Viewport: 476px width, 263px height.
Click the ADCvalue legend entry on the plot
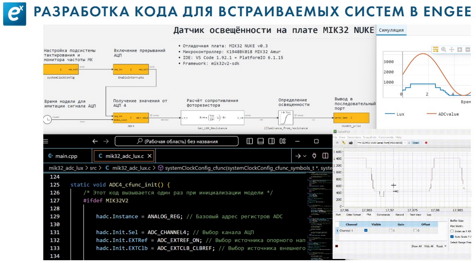pyautogui.click(x=443, y=114)
